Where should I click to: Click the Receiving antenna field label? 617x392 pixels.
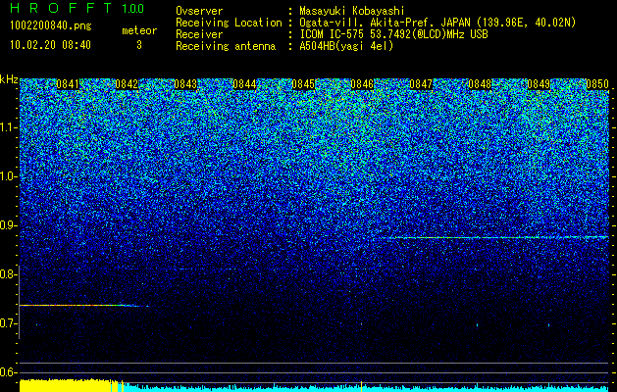tap(226, 46)
